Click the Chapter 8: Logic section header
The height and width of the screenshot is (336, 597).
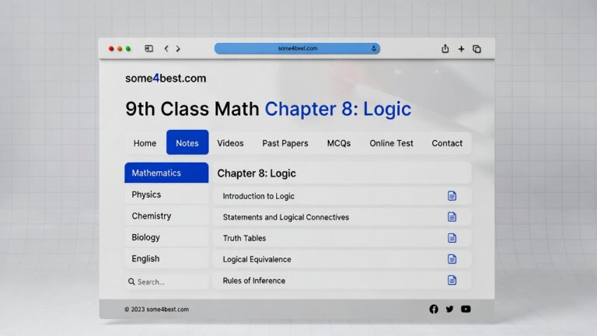[x=342, y=173]
